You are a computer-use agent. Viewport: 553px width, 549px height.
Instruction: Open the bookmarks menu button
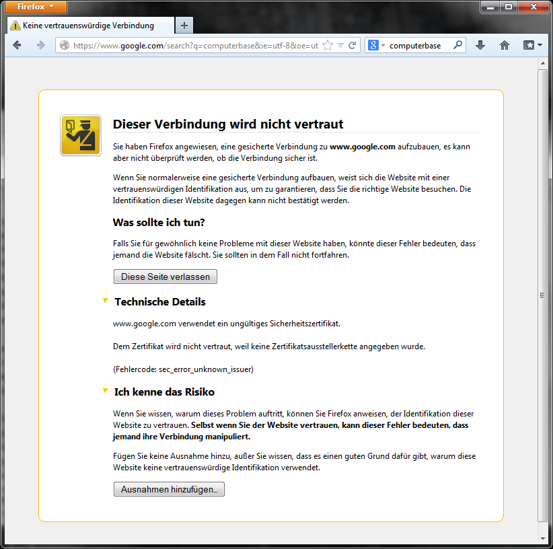pos(532,45)
